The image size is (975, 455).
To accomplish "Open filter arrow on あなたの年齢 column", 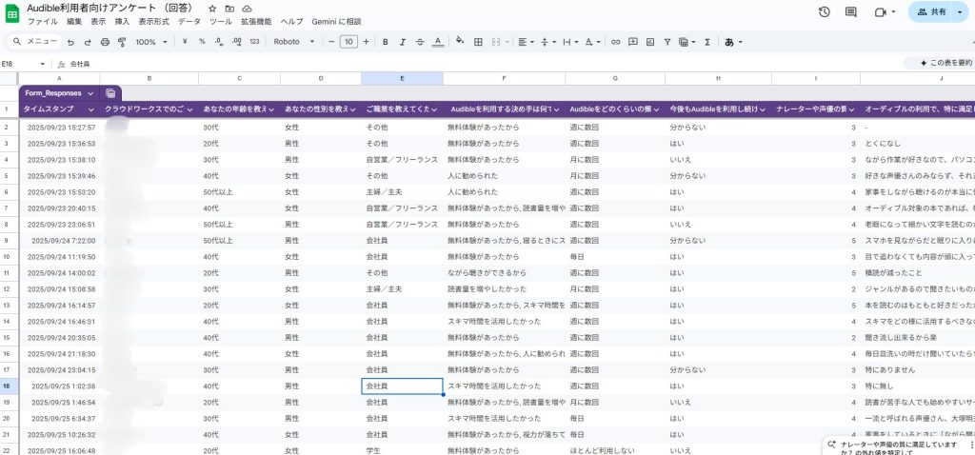I will click(x=271, y=109).
